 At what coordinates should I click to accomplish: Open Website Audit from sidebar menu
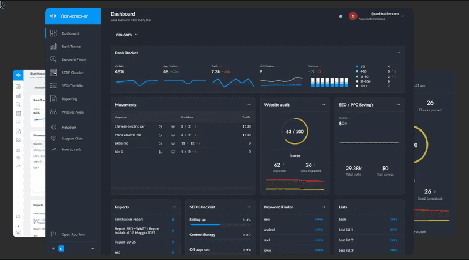(73, 112)
